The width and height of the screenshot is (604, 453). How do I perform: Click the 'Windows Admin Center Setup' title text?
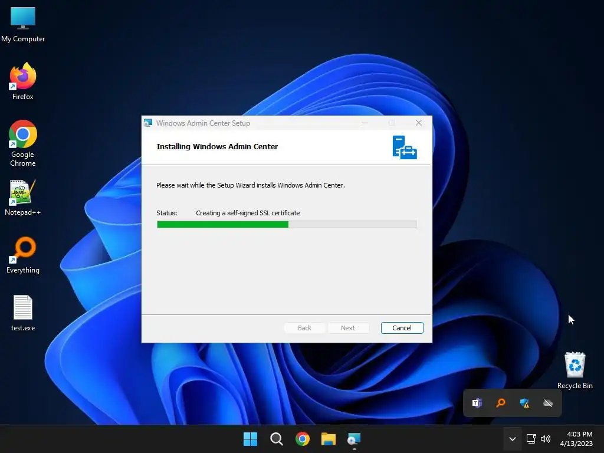[203, 123]
